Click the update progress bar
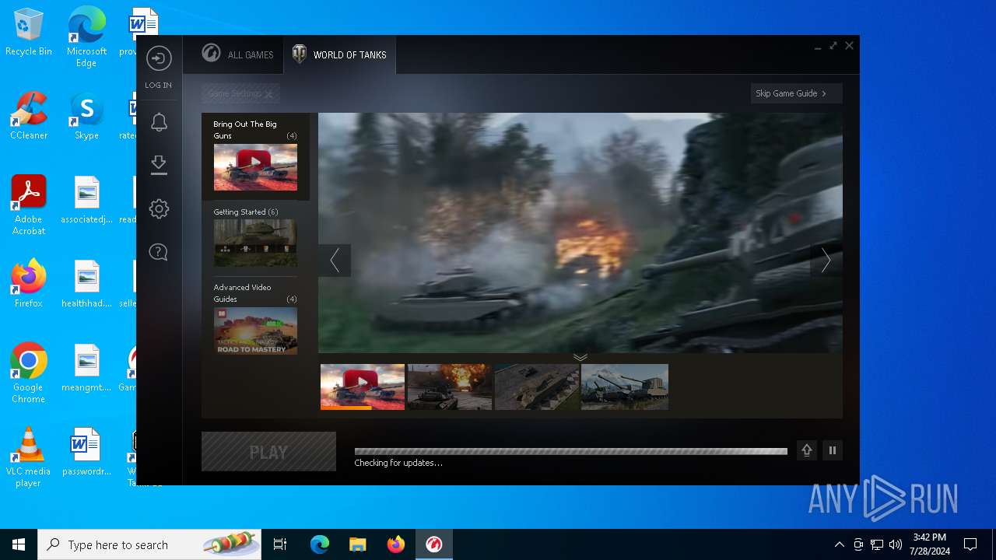 click(x=570, y=451)
